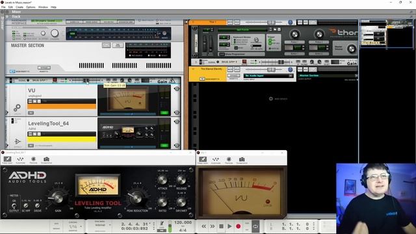Open the Sync mode Internal dropdown
This screenshot has width=416, height=234.
point(103,226)
